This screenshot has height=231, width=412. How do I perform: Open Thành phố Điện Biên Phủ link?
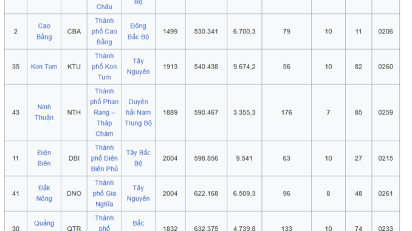[x=105, y=158]
